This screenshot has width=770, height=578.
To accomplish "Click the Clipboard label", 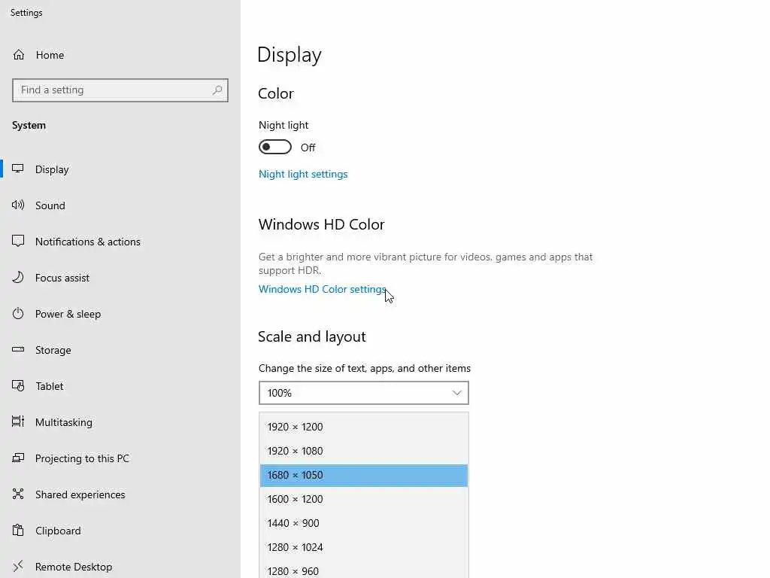I will (58, 531).
